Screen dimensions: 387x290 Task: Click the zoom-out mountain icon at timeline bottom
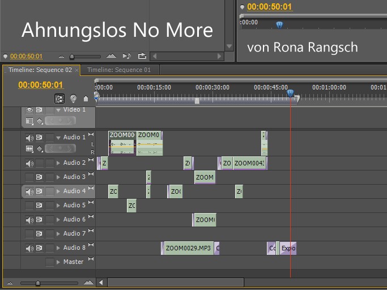10,282
